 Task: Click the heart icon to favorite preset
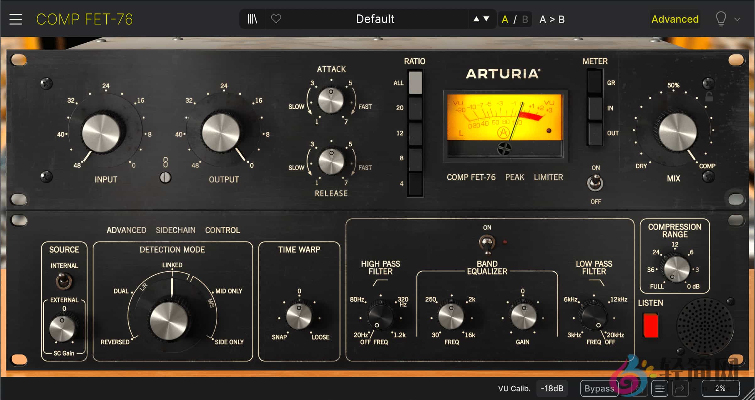click(x=276, y=19)
